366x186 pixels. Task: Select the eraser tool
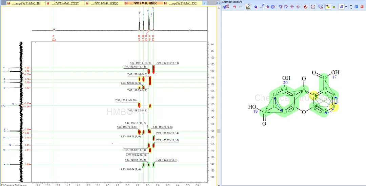pyautogui.click(x=268, y=7)
